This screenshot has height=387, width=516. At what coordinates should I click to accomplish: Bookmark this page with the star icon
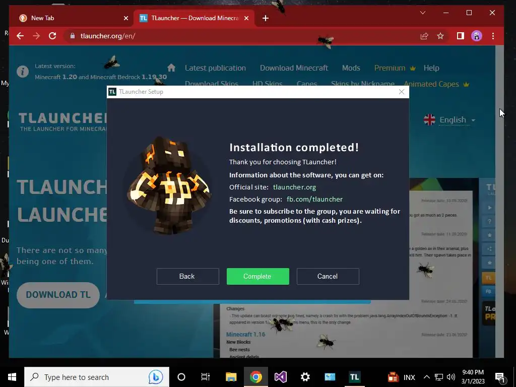point(440,36)
